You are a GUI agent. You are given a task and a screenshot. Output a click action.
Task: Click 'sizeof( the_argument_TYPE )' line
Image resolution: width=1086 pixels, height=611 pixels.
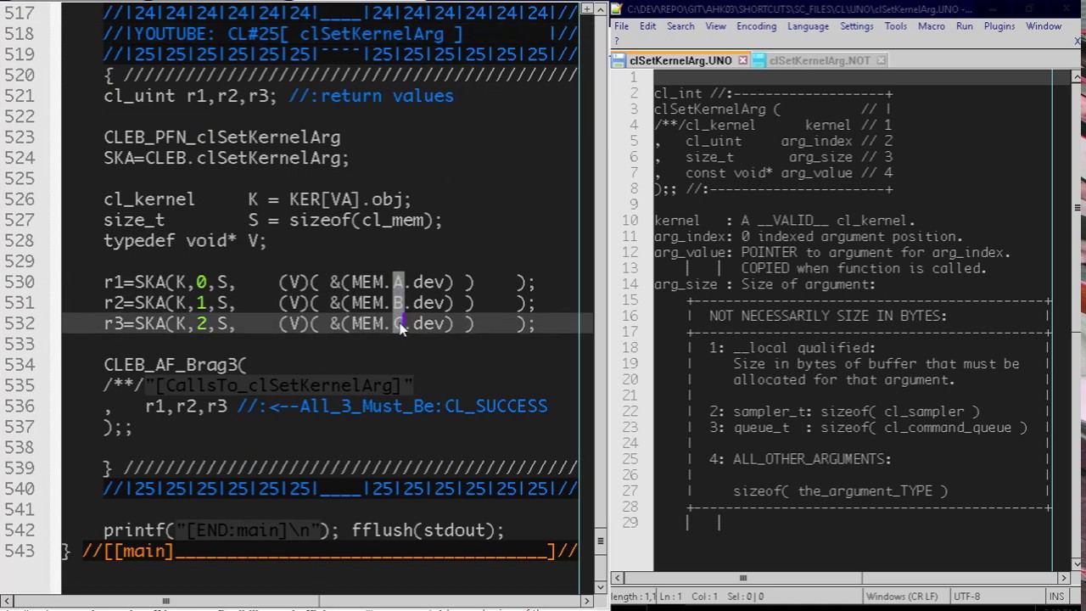[840, 491]
